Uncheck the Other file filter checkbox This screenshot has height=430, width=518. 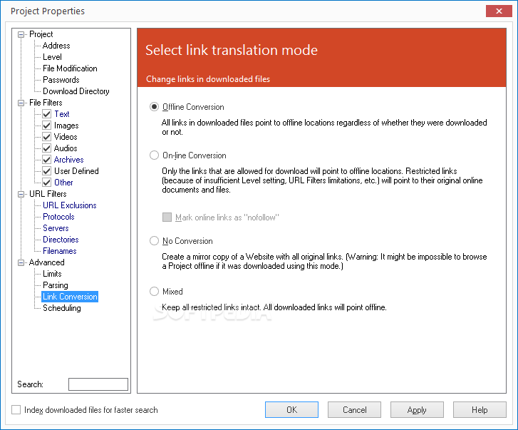[x=47, y=183]
